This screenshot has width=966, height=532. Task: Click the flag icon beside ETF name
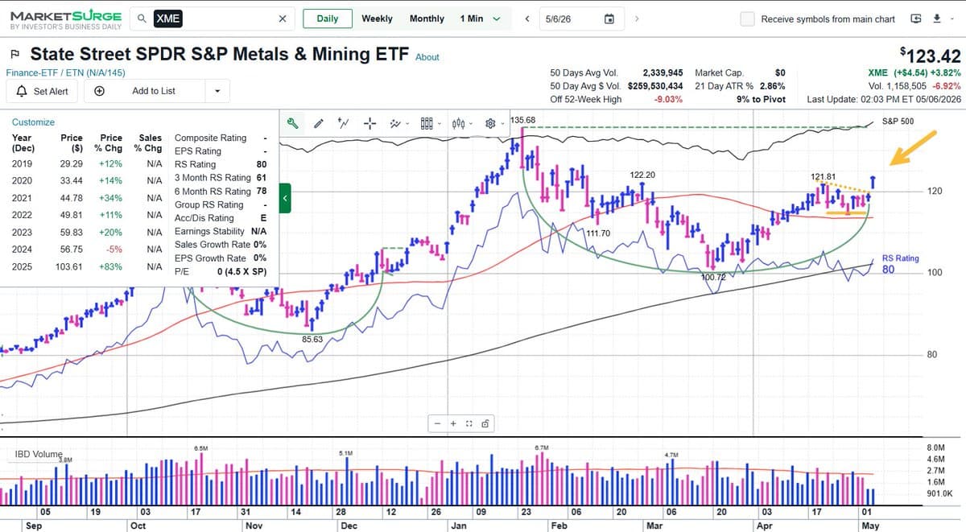pyautogui.click(x=14, y=55)
